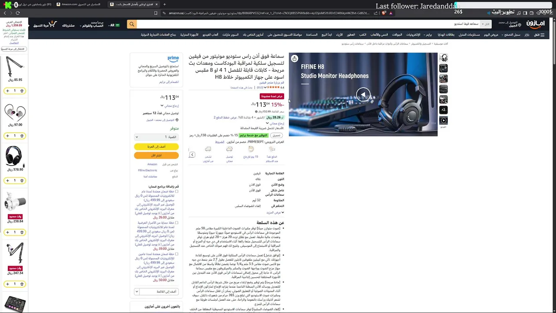Open the Electronics nav item
Image resolution: width=556 pixels, height=313 pixels.
click(x=414, y=35)
